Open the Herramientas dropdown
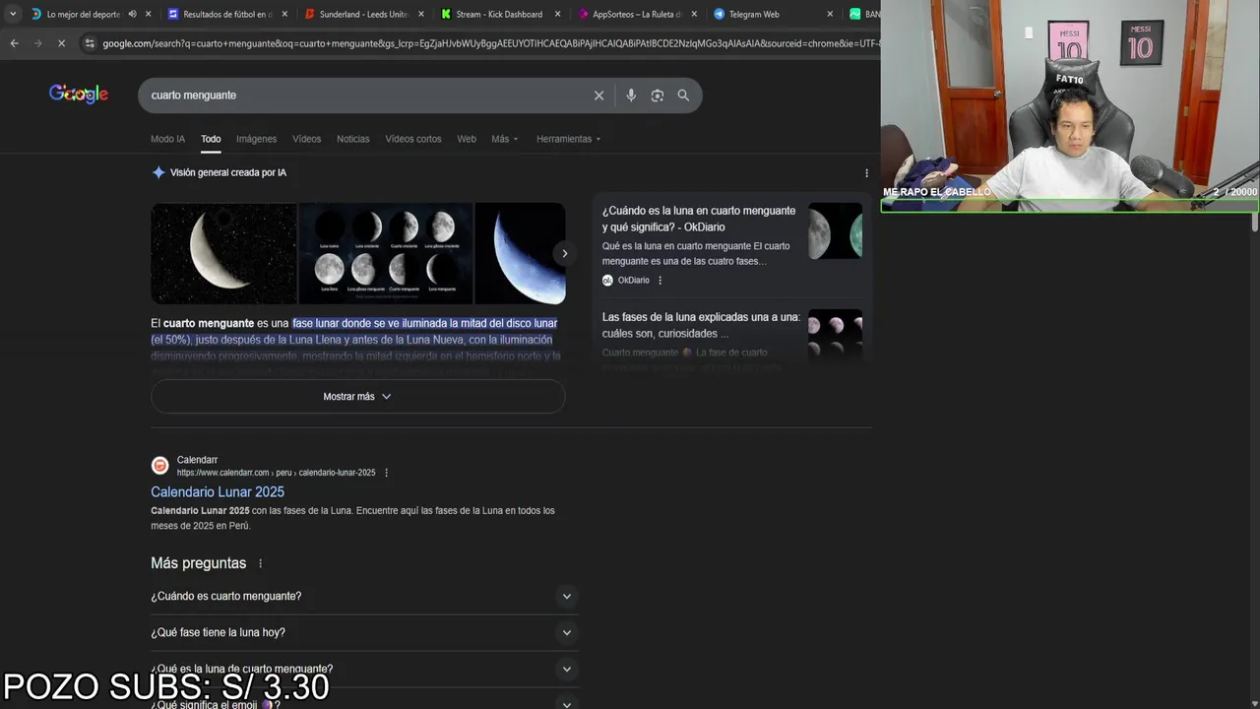The image size is (1260, 709). click(x=568, y=139)
